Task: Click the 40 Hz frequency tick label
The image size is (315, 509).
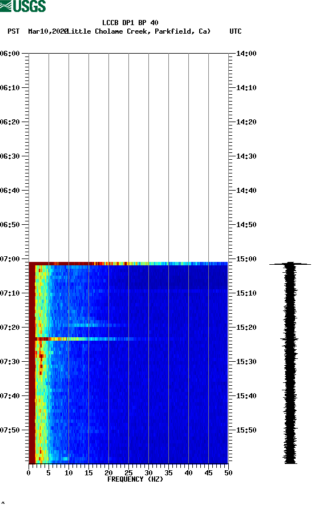Action: (188, 472)
